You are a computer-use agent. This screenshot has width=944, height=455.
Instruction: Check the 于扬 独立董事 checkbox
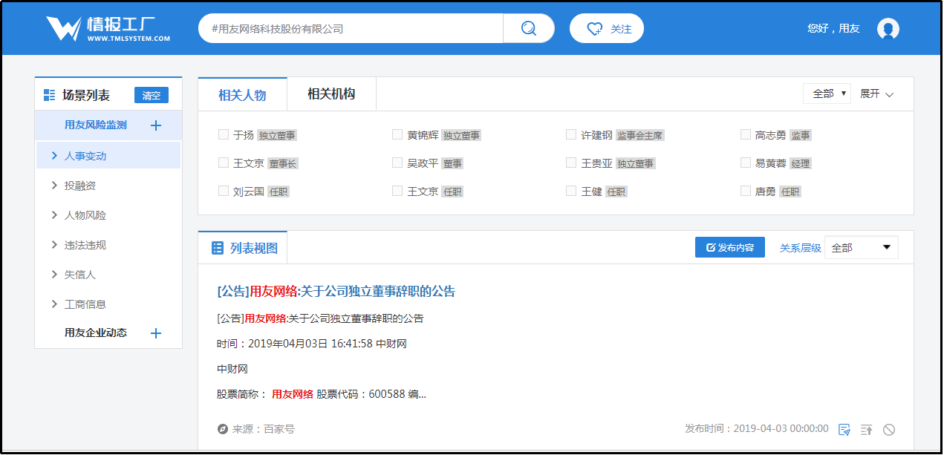pyautogui.click(x=224, y=134)
